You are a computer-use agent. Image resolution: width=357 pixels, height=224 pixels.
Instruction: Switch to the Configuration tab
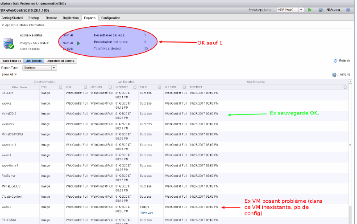coord(110,18)
